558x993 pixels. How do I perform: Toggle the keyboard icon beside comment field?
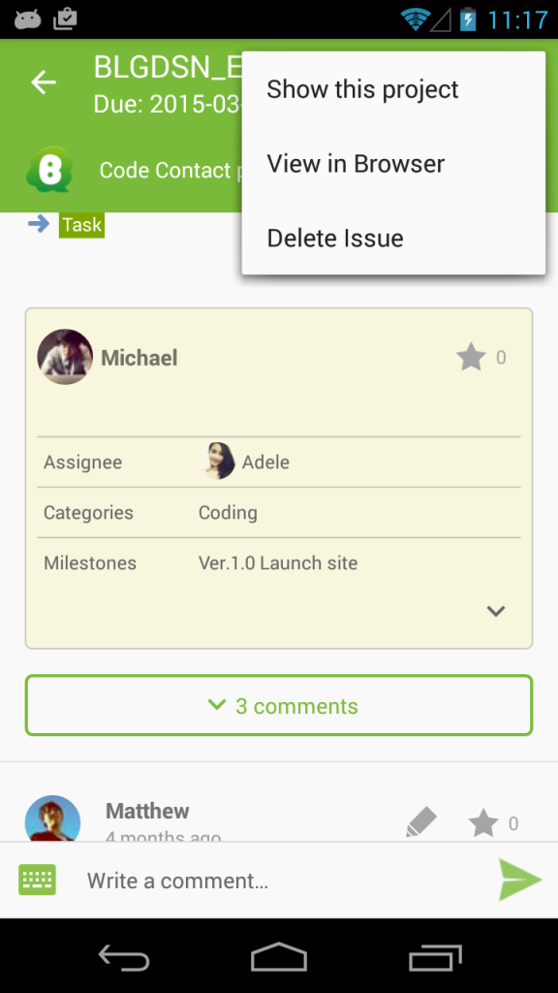[38, 880]
